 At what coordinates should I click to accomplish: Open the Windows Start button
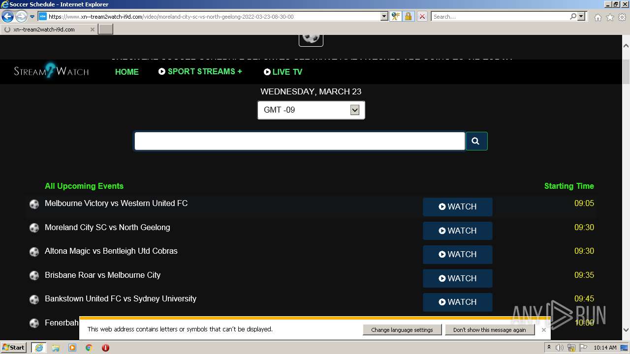tap(14, 348)
